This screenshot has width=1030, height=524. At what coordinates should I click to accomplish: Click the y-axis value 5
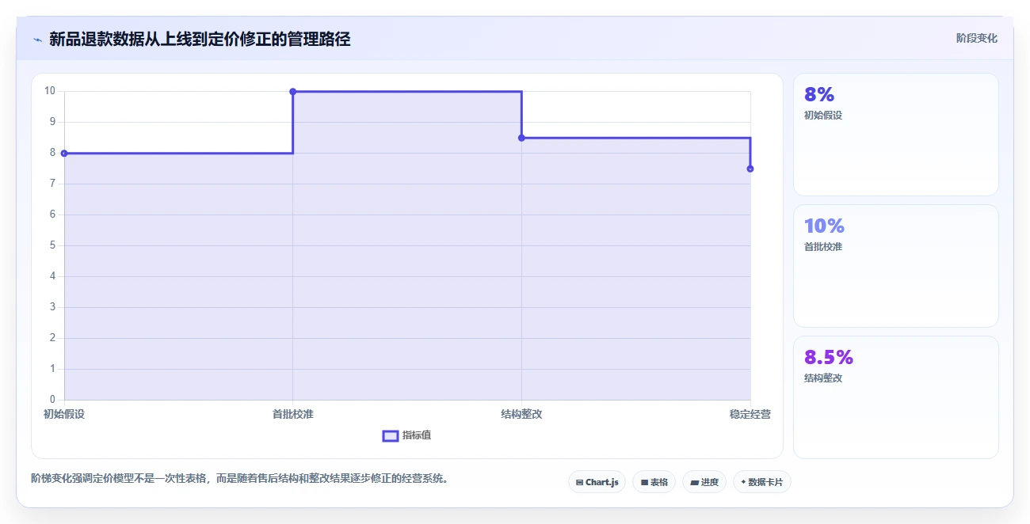click(52, 245)
